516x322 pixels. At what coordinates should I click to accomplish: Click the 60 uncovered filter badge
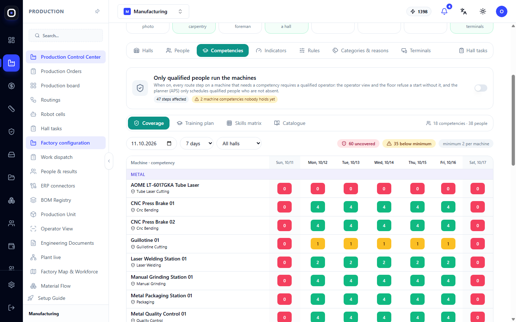(358, 143)
